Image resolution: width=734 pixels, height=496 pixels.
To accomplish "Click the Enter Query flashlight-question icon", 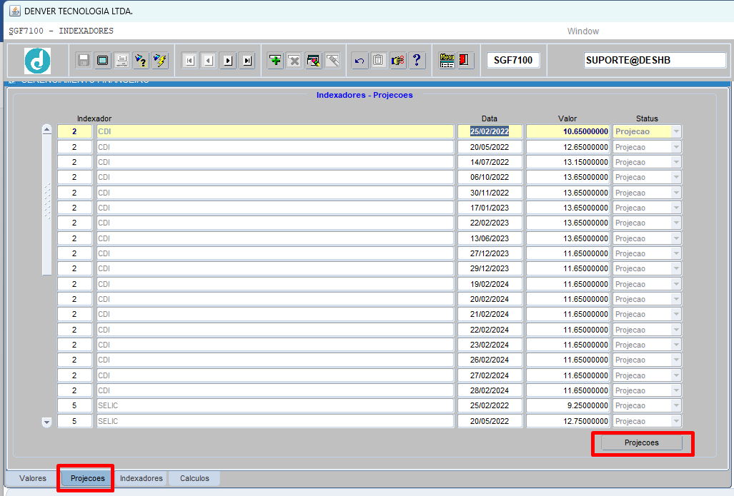I will 141,61.
